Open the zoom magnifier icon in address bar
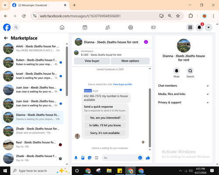The width and height of the screenshot is (219, 175). point(170,16)
